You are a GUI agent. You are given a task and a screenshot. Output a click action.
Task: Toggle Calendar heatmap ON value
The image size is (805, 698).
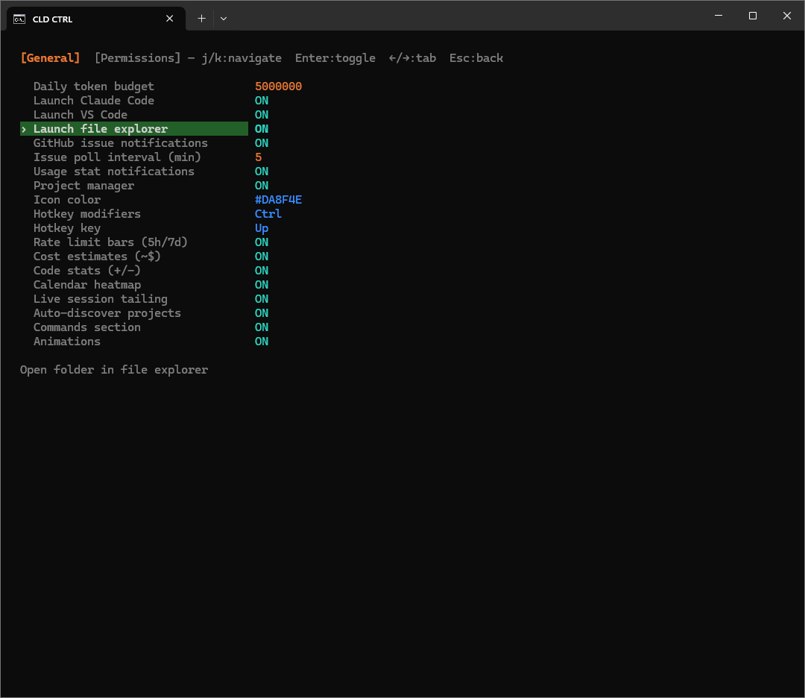tap(262, 285)
